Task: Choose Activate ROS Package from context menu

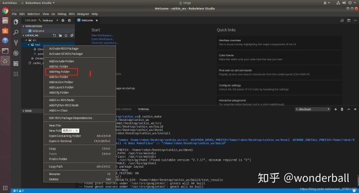Action: point(80,49)
